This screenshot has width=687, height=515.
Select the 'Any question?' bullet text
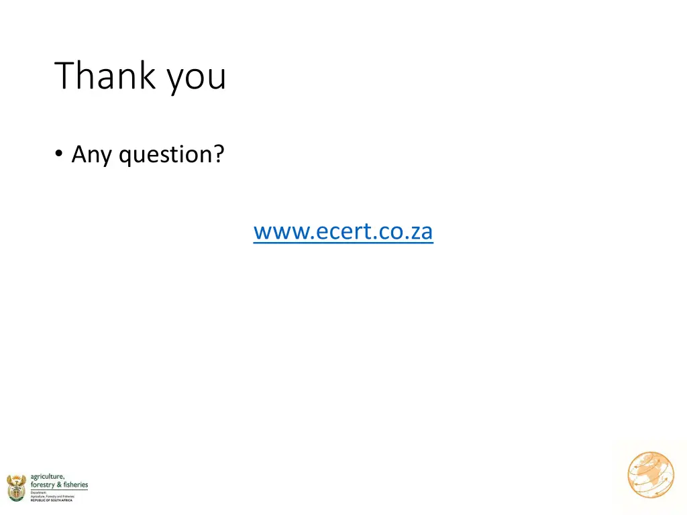click(x=148, y=155)
